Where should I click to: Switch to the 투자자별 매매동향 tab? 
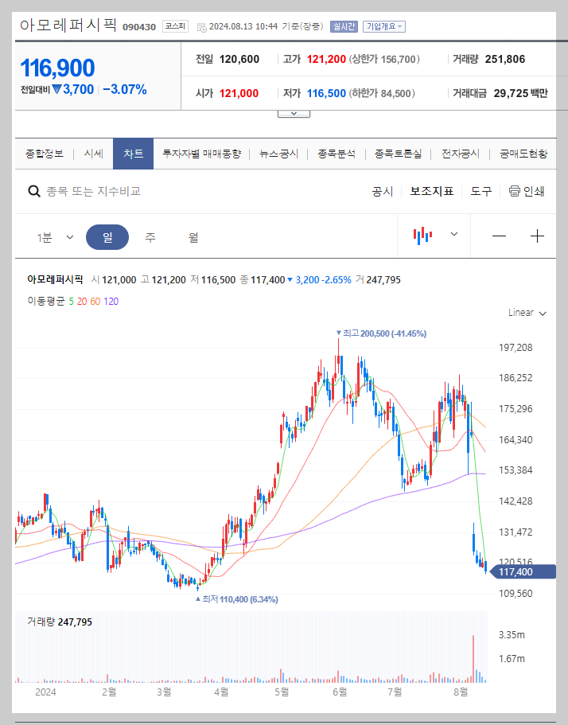(201, 152)
